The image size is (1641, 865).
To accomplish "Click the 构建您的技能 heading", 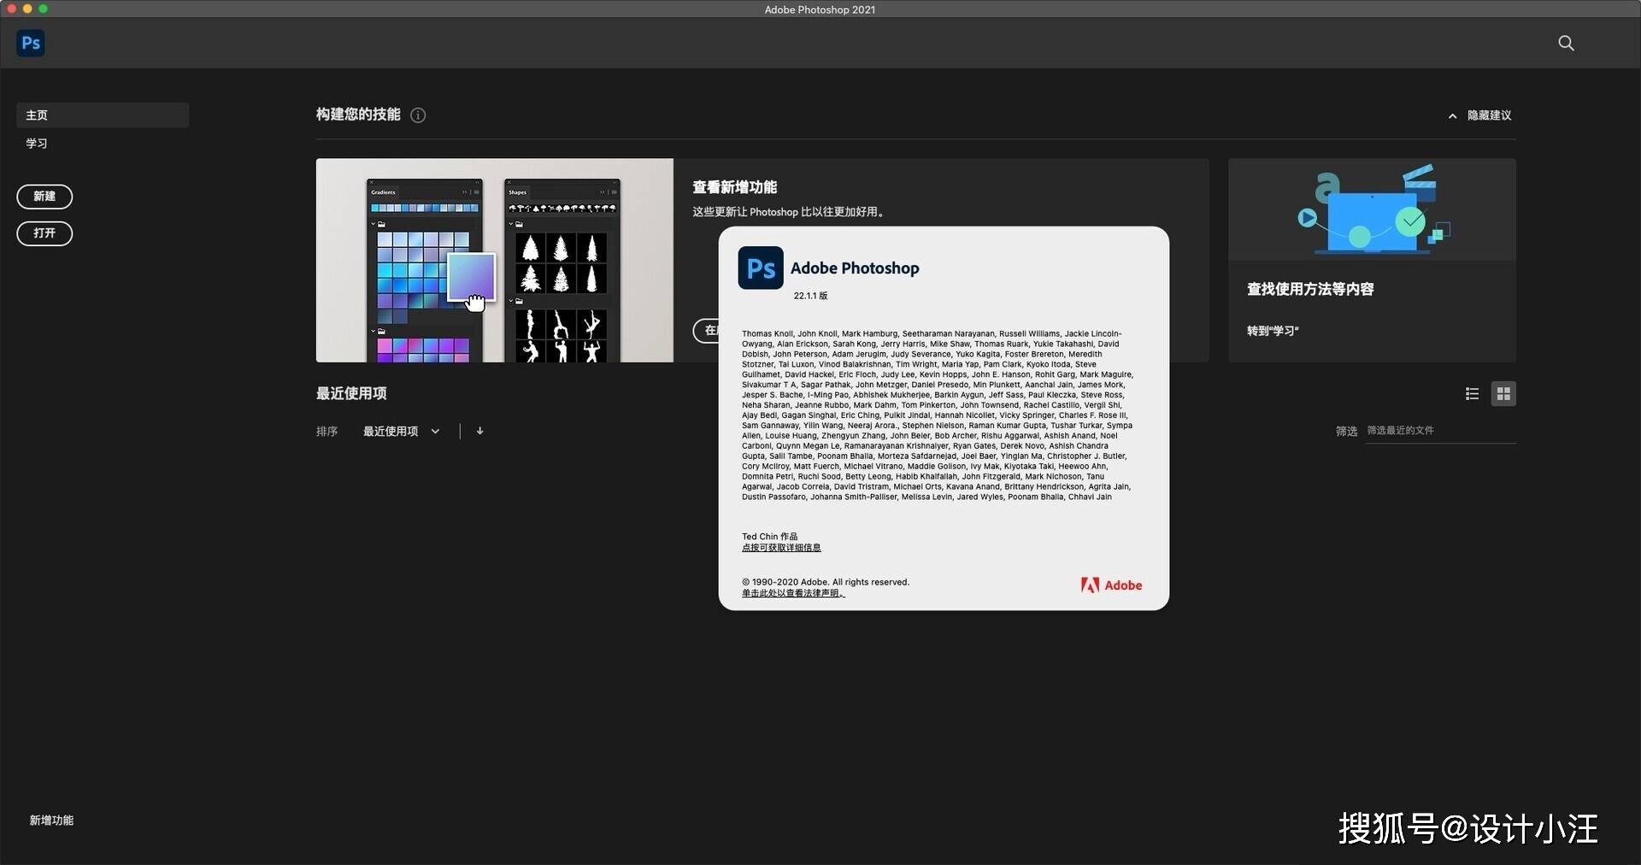I will point(358,115).
